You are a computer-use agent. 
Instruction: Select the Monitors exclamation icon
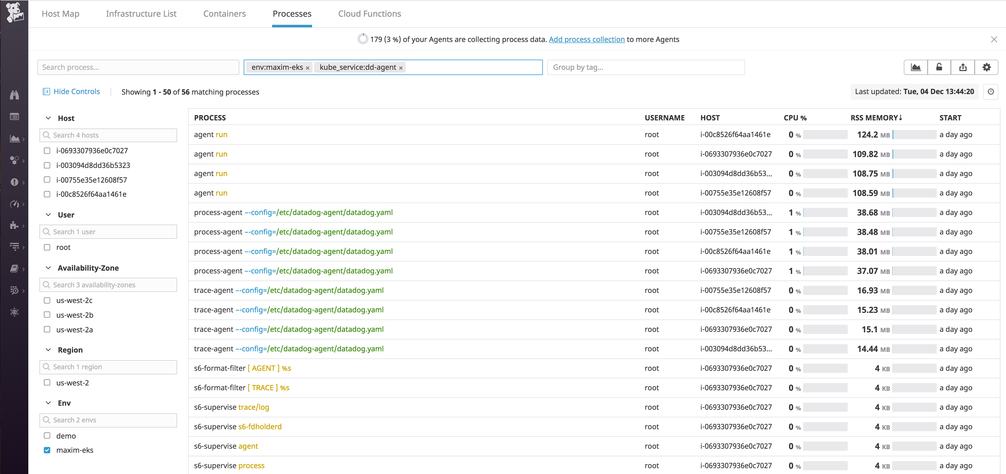14,182
